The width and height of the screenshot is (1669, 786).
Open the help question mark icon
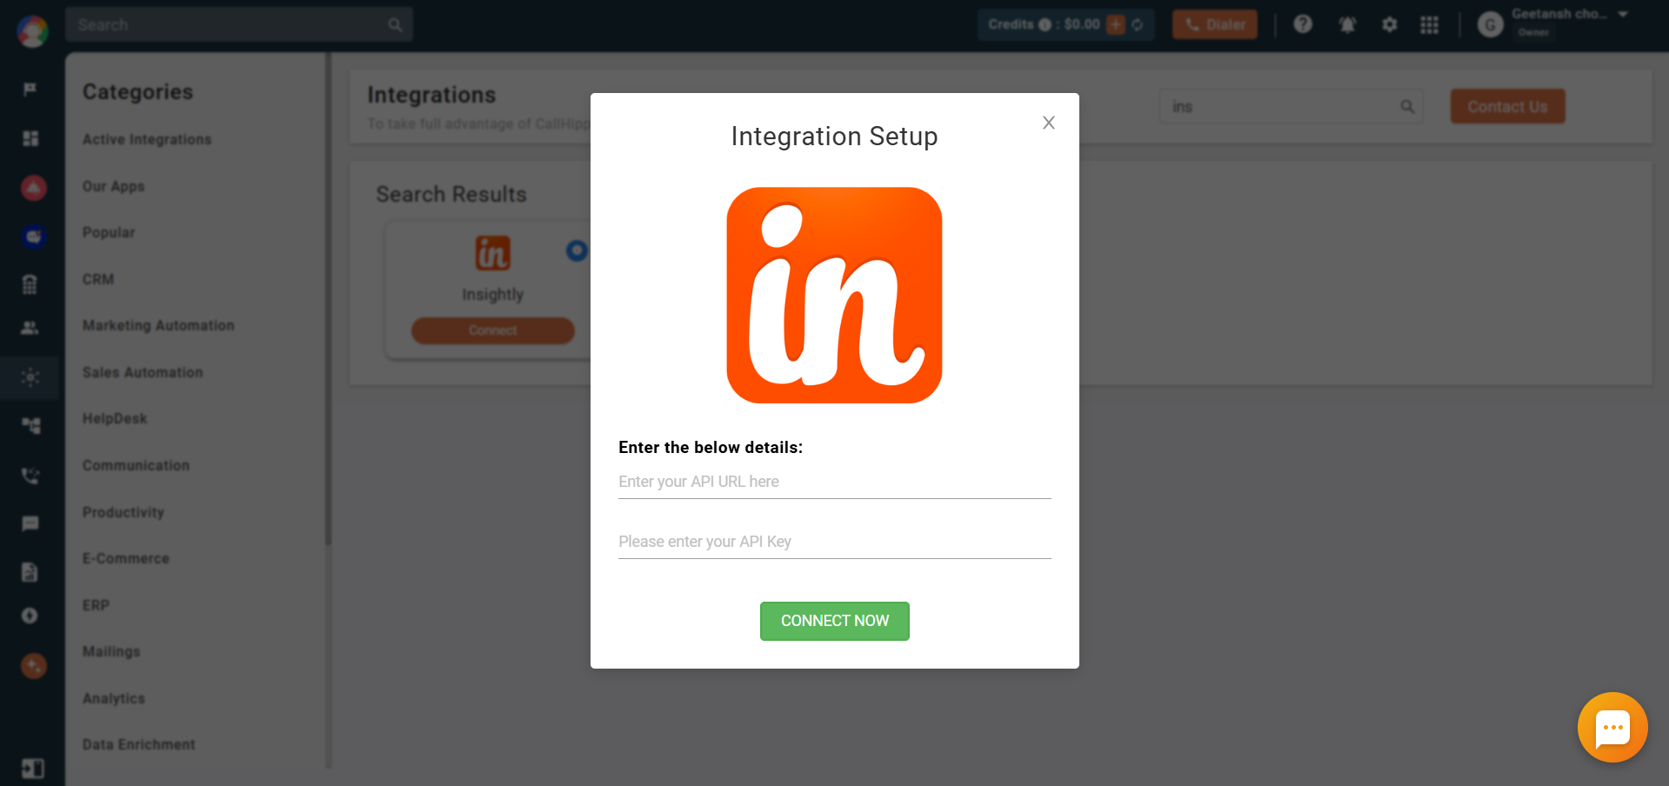click(x=1303, y=24)
